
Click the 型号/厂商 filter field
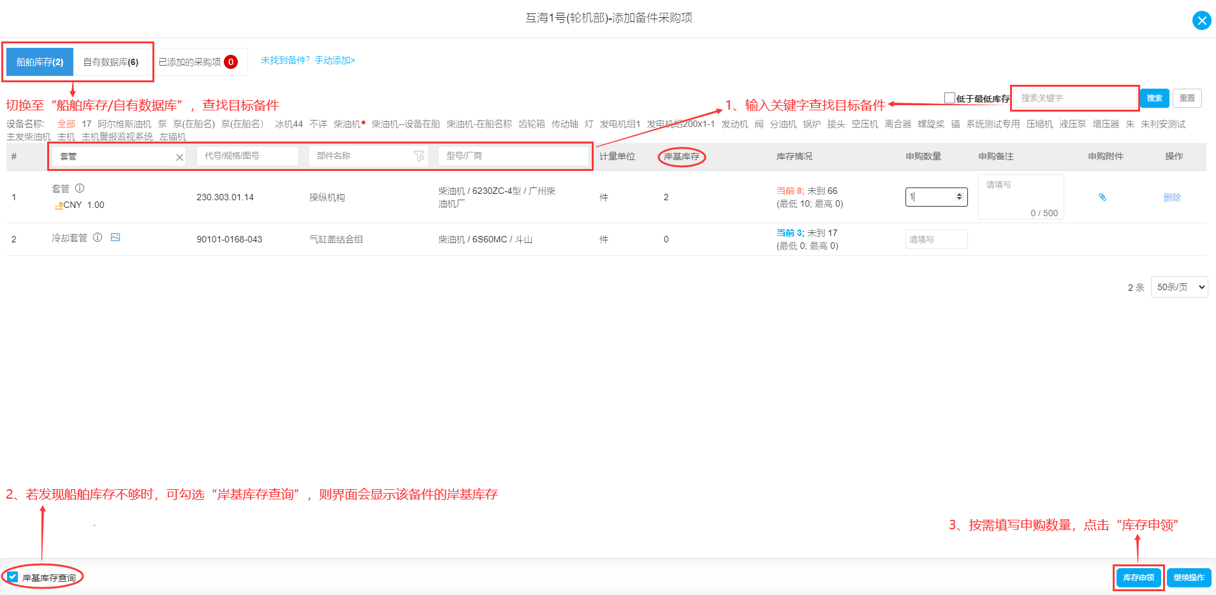[513, 156]
